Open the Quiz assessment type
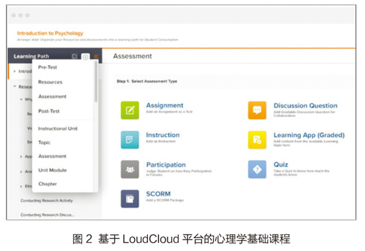The width and height of the screenshot is (365, 251). [281, 165]
